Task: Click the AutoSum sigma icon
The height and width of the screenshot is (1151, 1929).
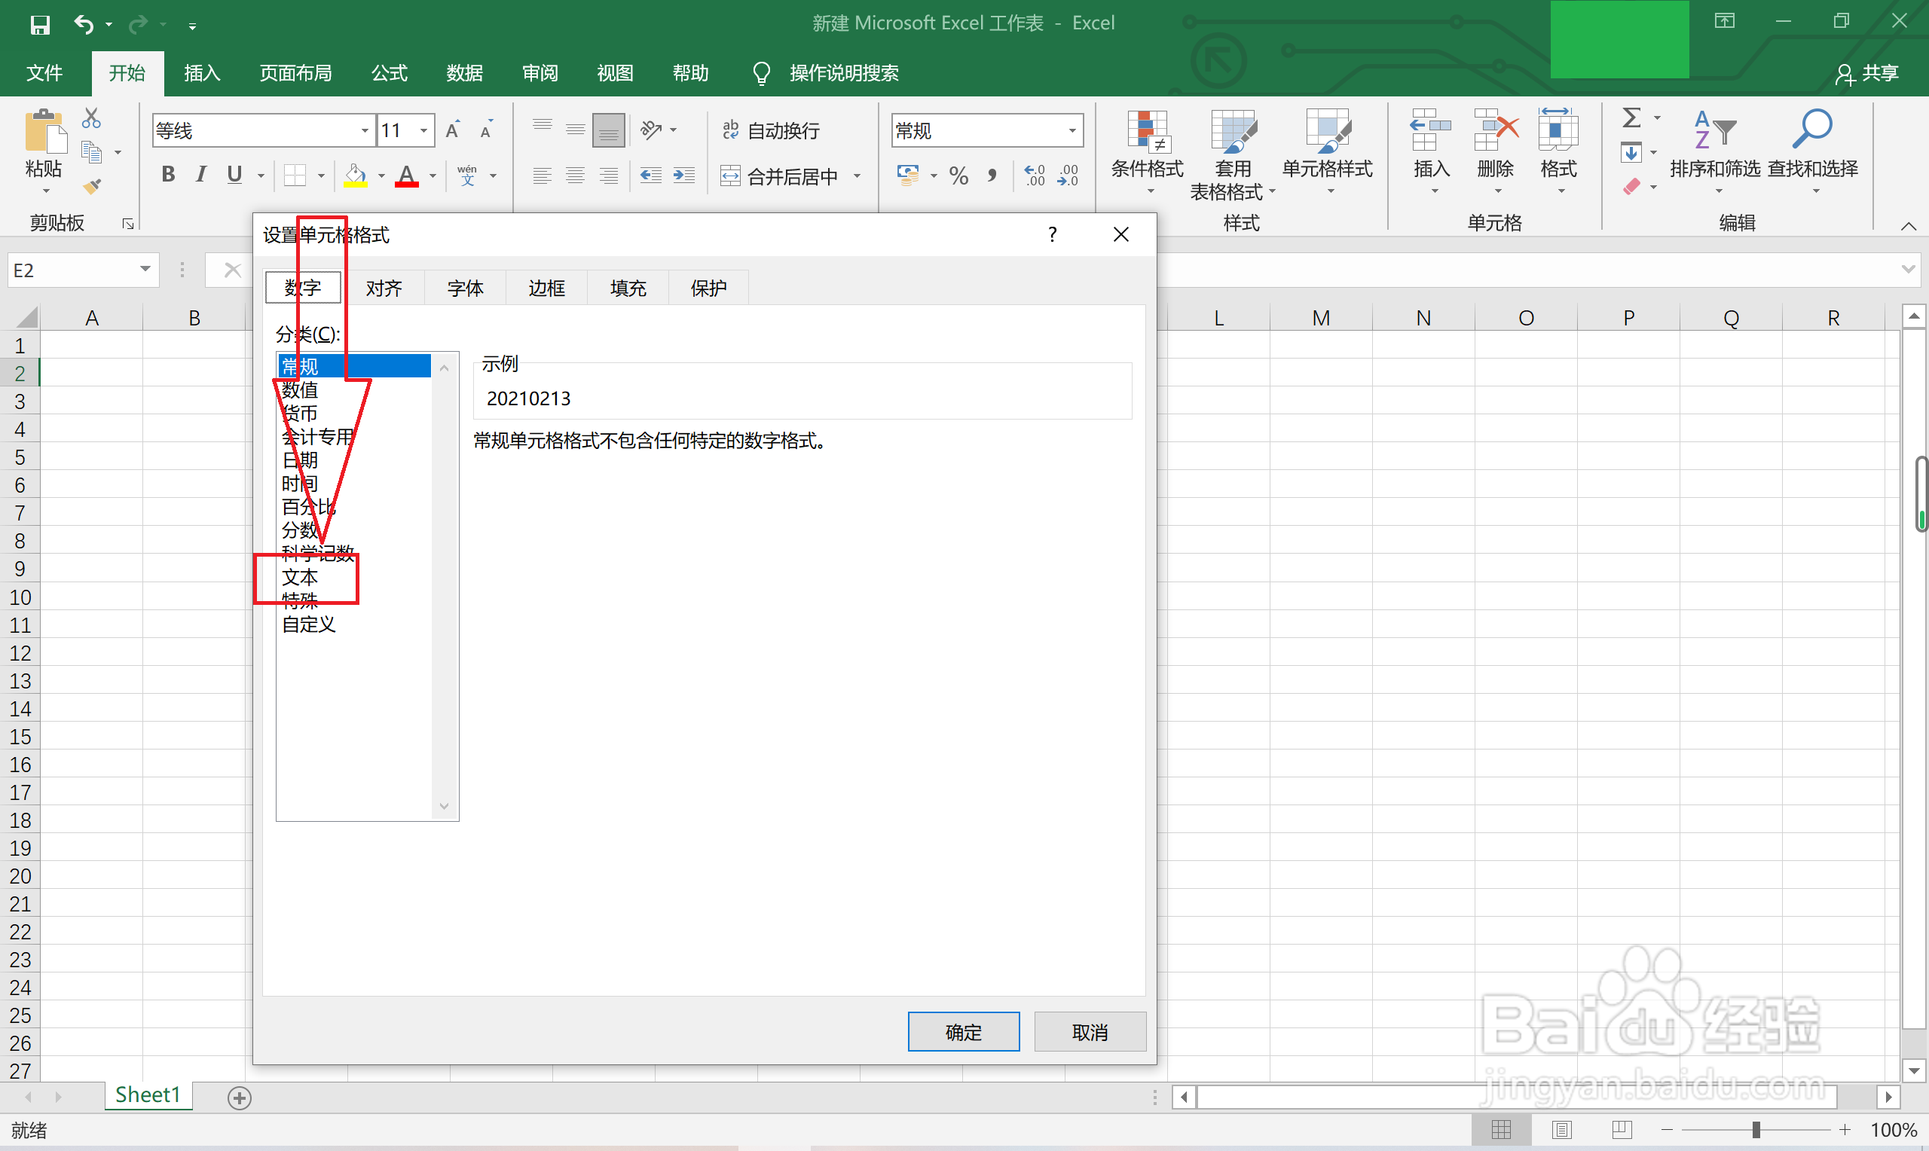Action: (x=1631, y=119)
